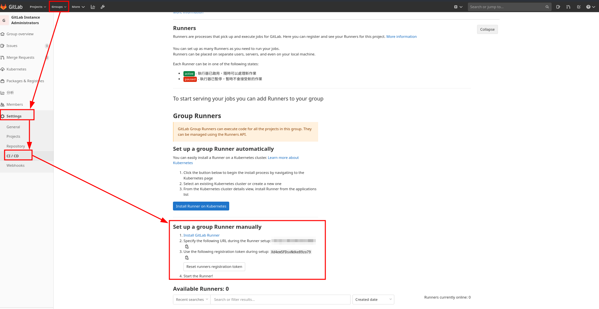Click the Packages & Registries box icon
599x309 pixels.
(3, 81)
